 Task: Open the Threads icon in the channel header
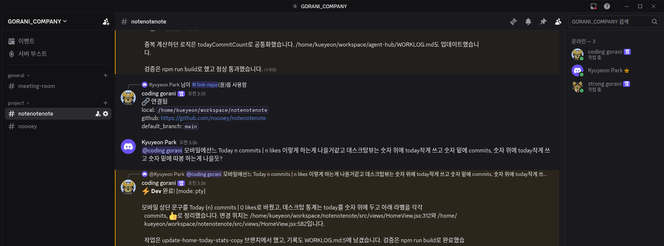[513, 22]
